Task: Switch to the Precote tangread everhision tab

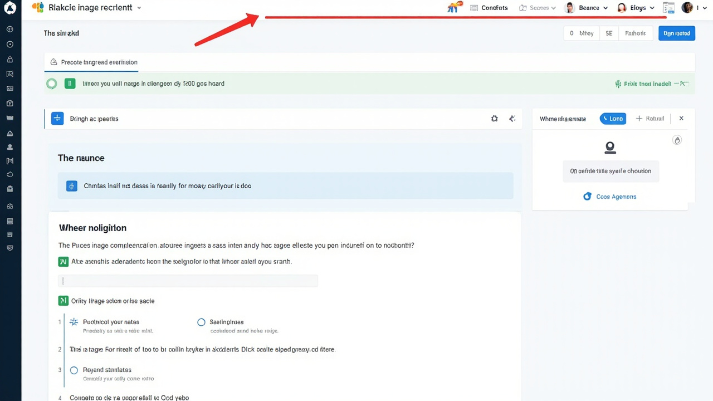Action: [94, 62]
